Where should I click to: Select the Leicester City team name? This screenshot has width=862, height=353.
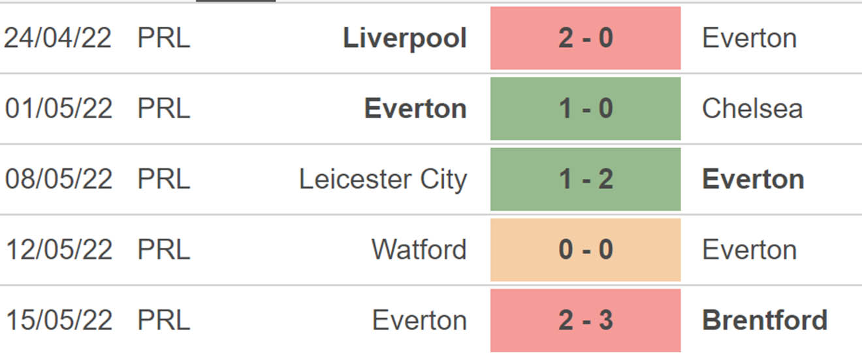pyautogui.click(x=383, y=179)
